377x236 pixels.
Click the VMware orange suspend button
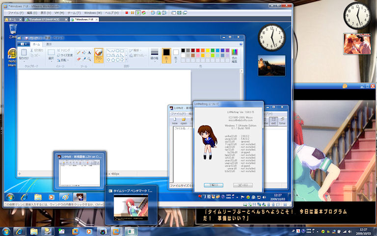[132, 13]
